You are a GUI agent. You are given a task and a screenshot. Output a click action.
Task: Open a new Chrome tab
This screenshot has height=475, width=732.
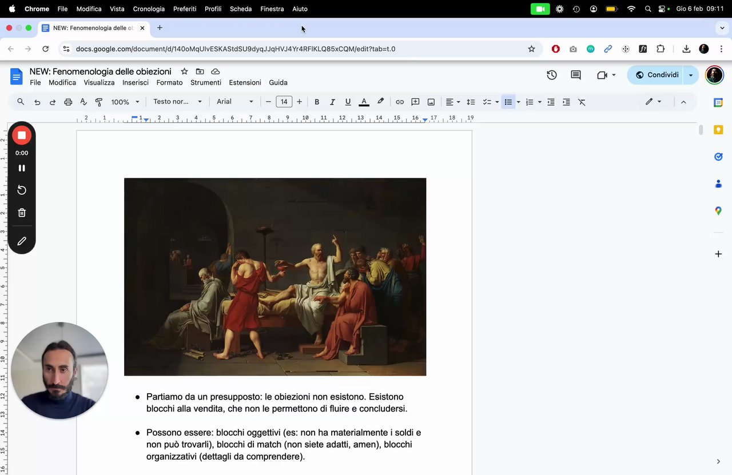coord(160,27)
